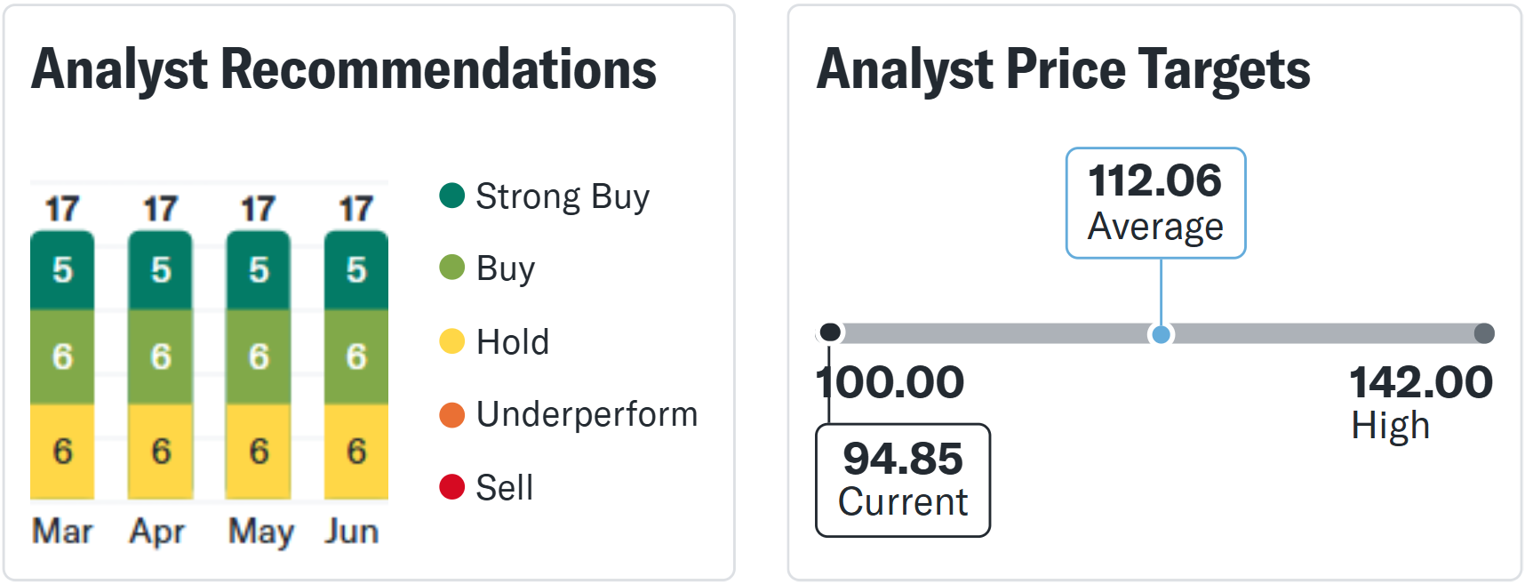Click the May Hold bar segment

point(258,451)
